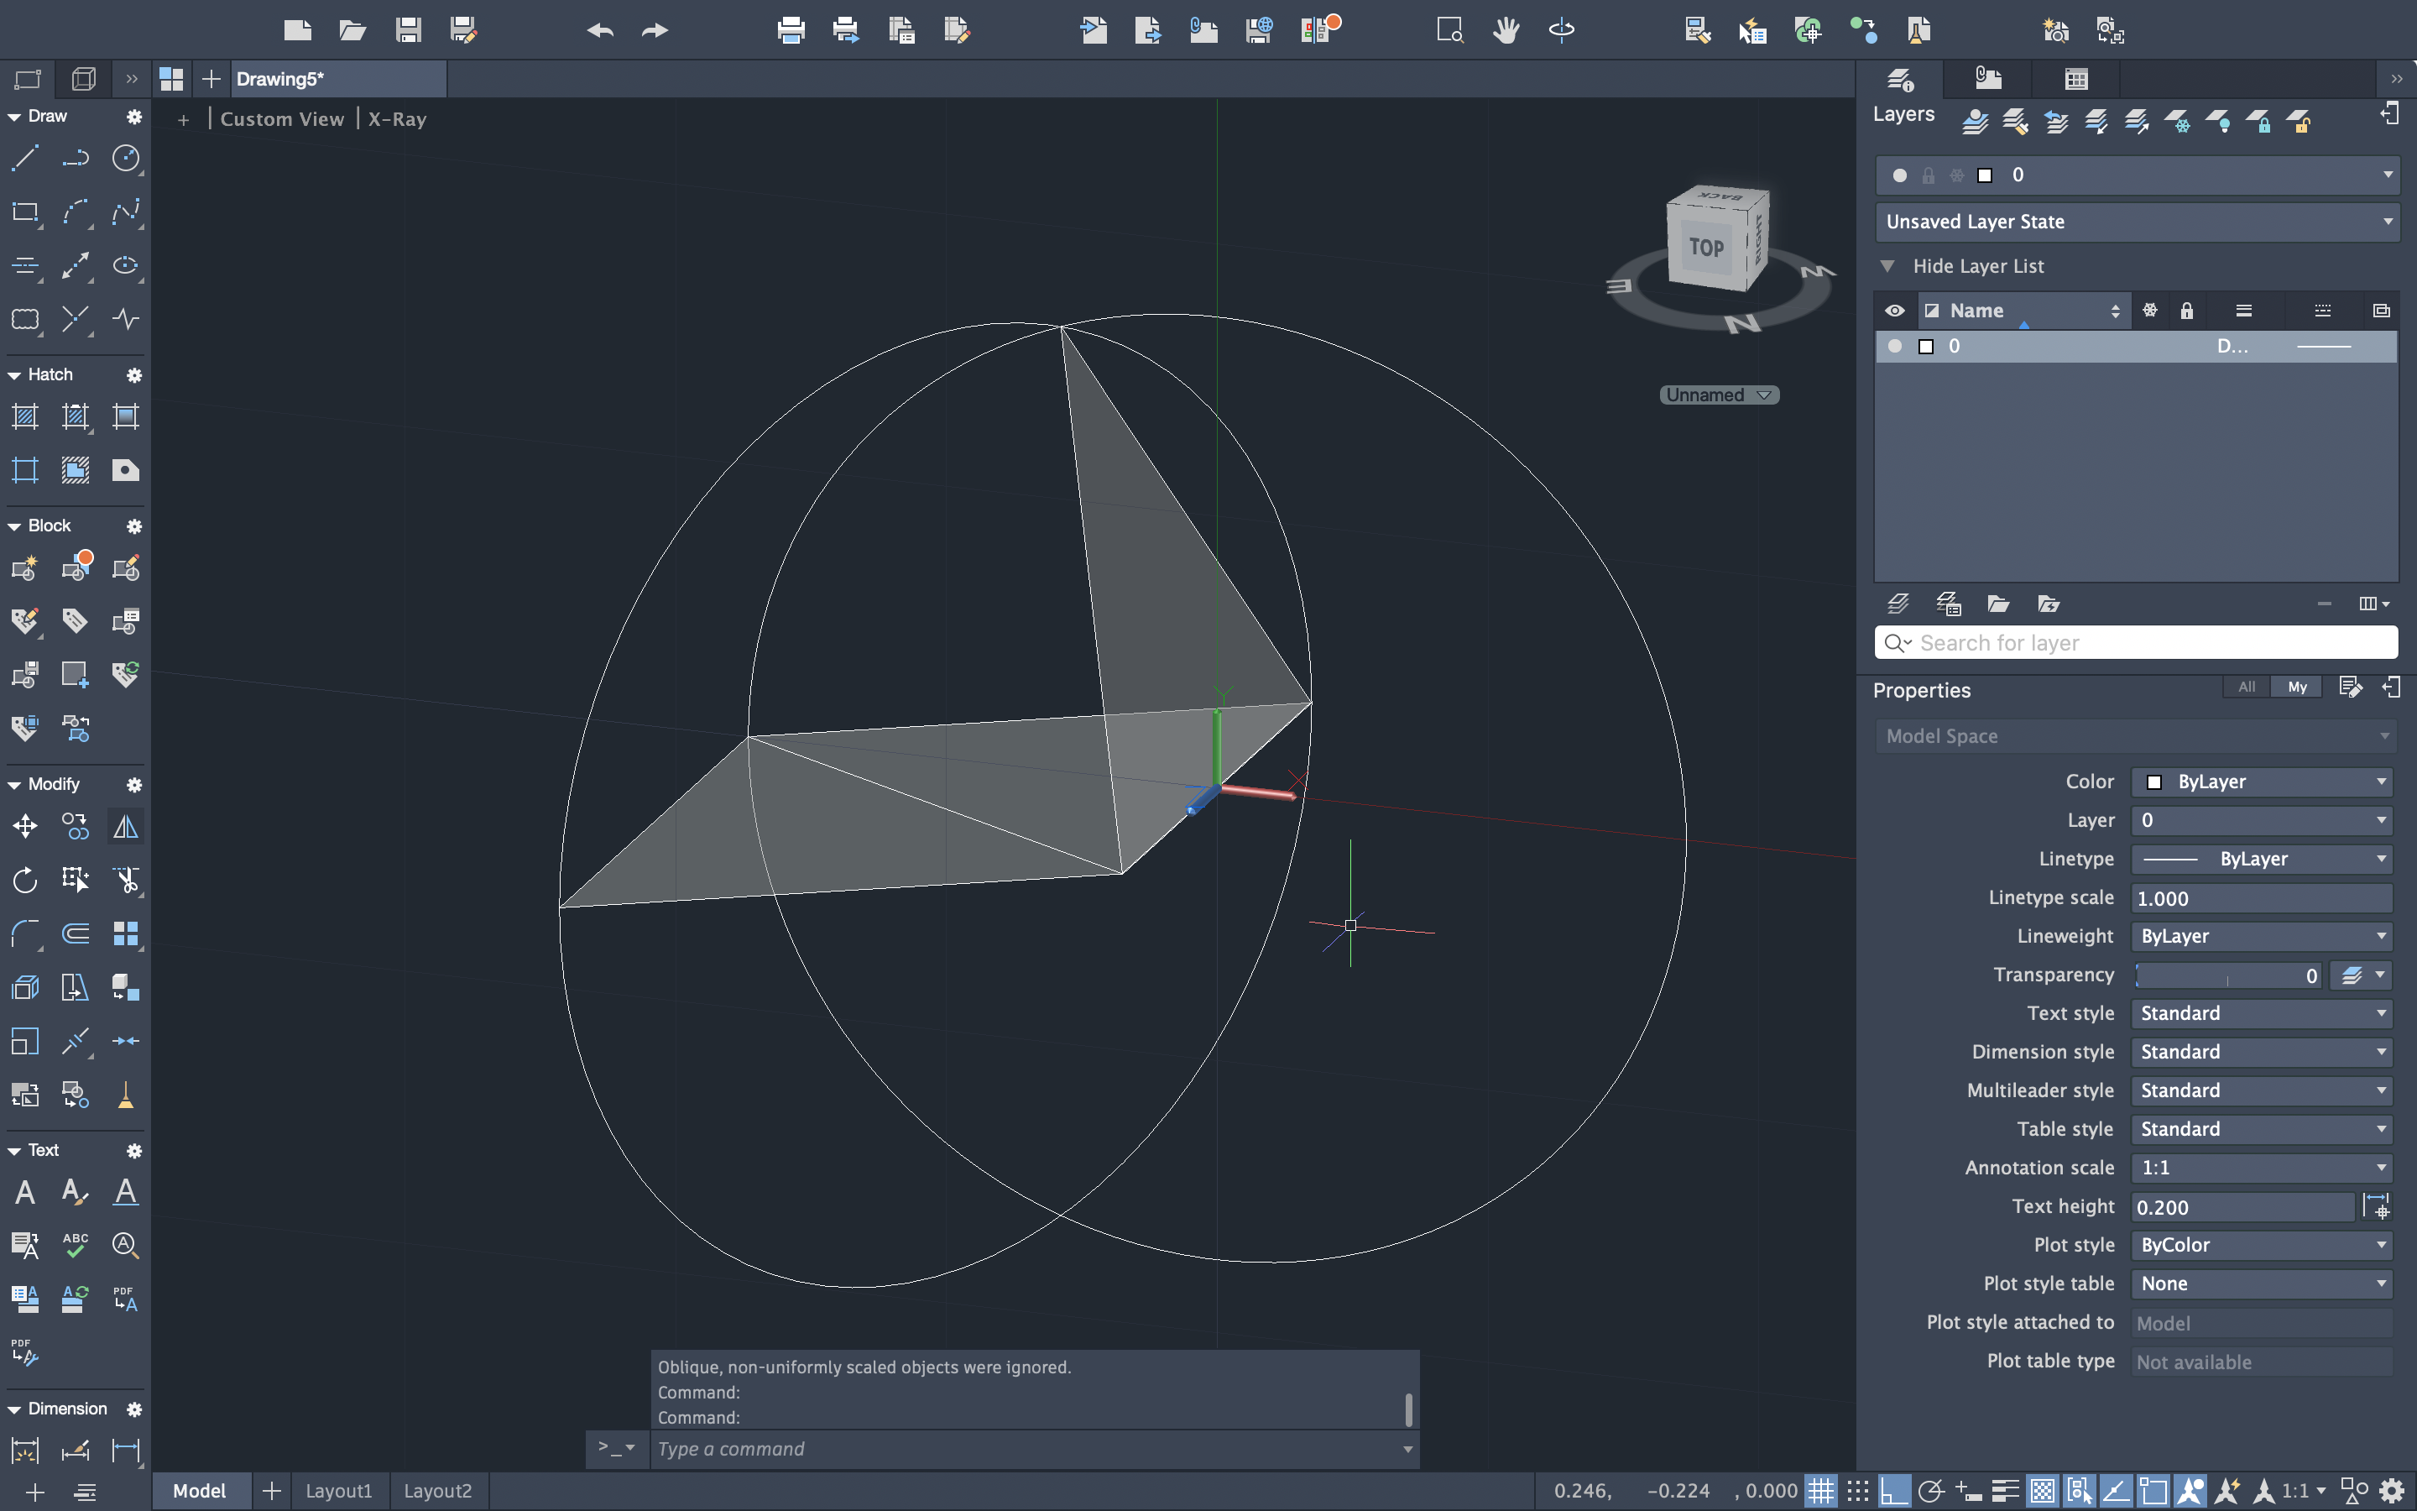Open the Unsaved Layer State dropdown
This screenshot has width=2417, height=1511.
tap(2137, 222)
